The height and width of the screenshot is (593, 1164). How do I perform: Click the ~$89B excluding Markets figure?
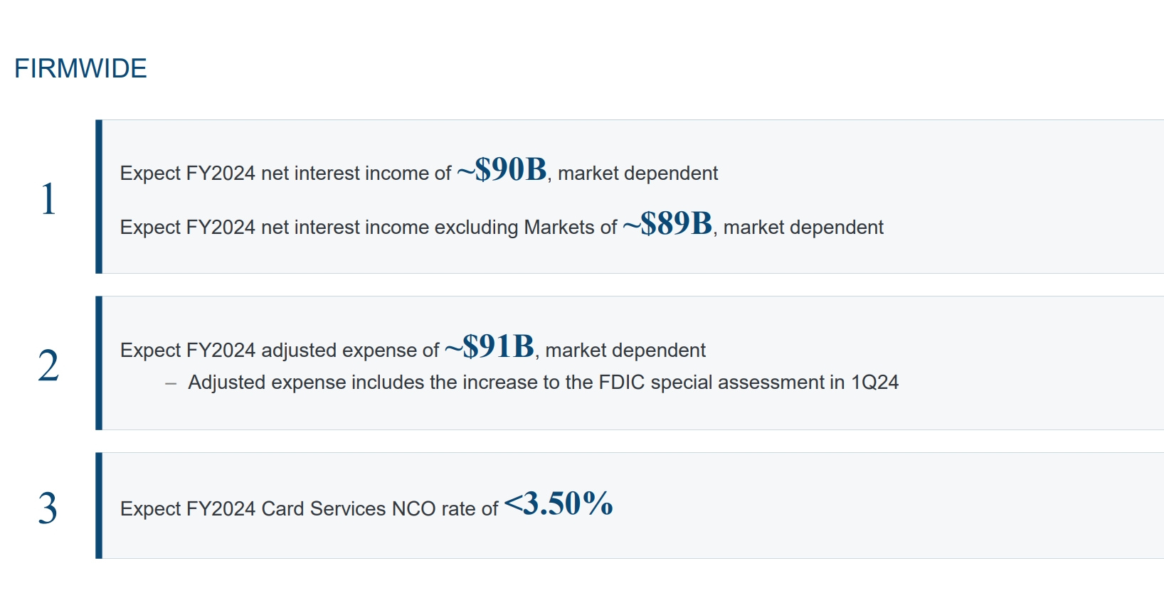click(x=667, y=224)
